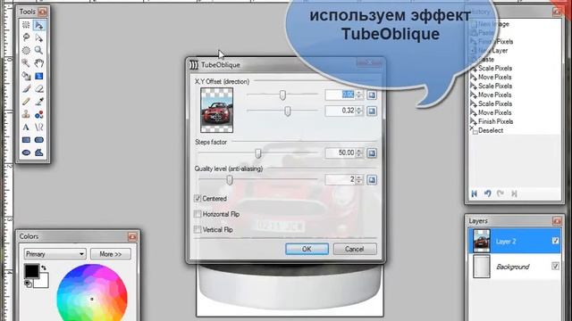
Task: Click the Steps factor spinner arrows
Action: (359, 152)
